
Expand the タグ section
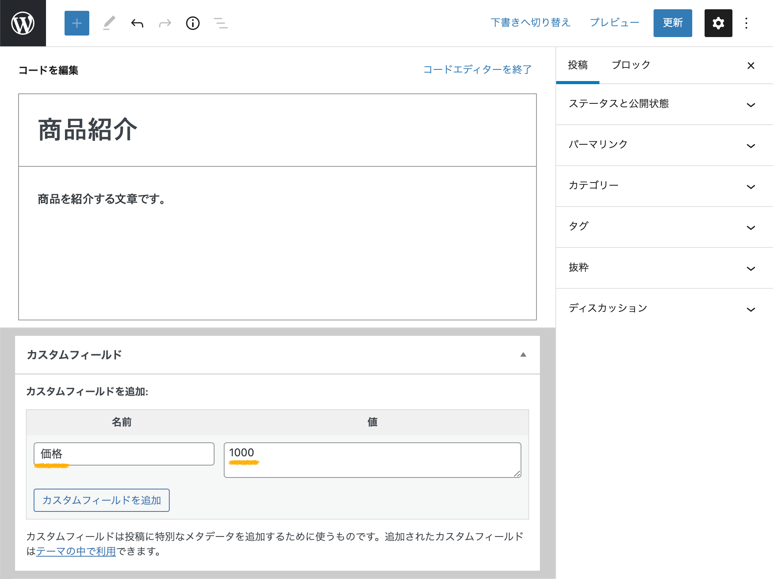point(664,227)
